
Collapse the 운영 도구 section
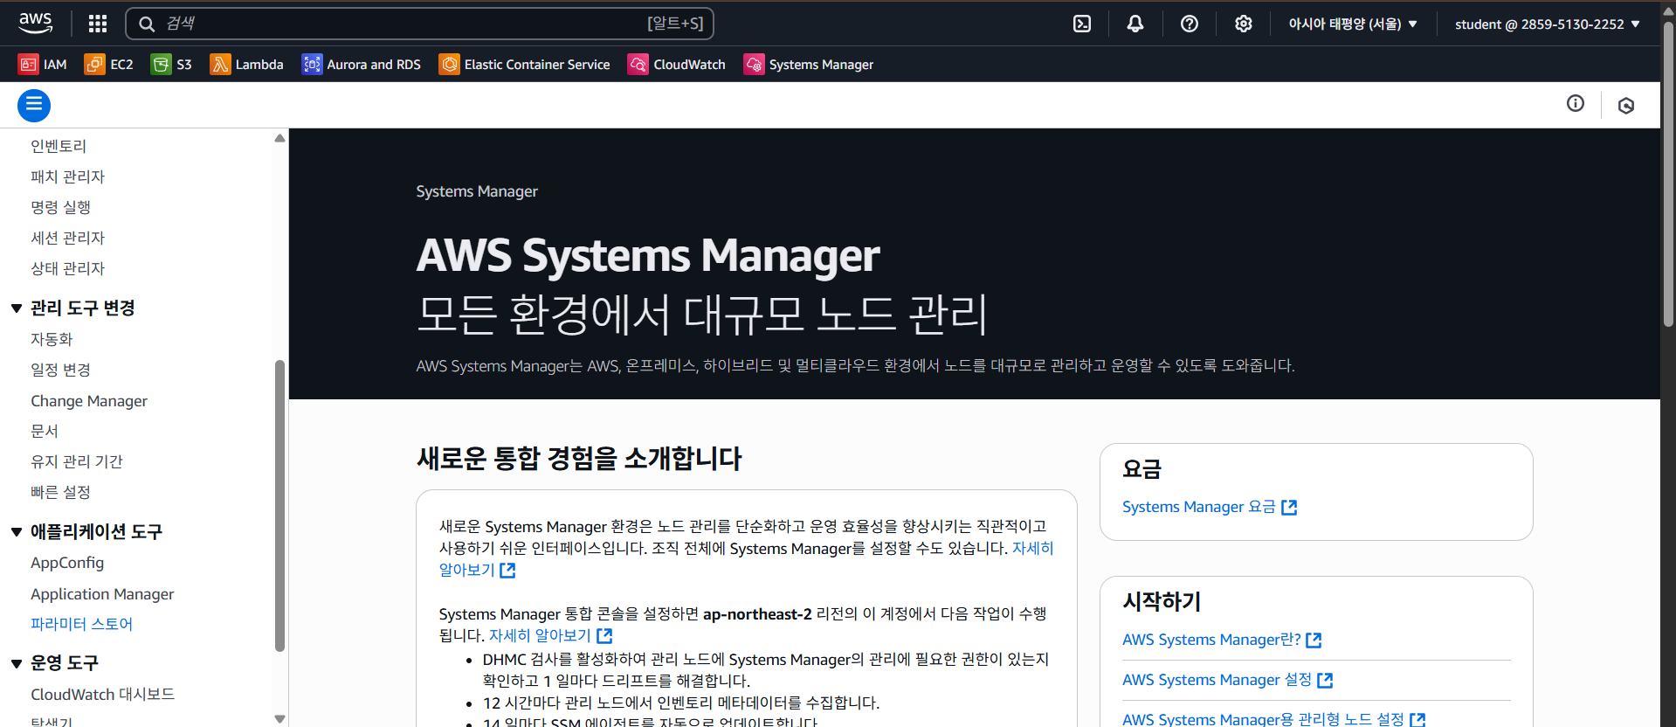[x=17, y=663]
